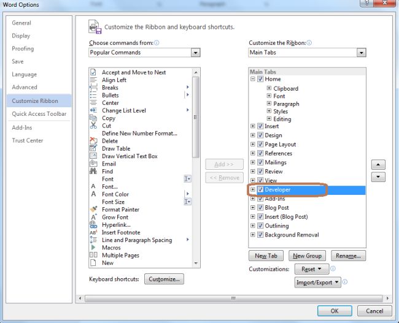Switch to Quick Access Toolbar options
Image resolution: width=399 pixels, height=323 pixels.
point(39,114)
